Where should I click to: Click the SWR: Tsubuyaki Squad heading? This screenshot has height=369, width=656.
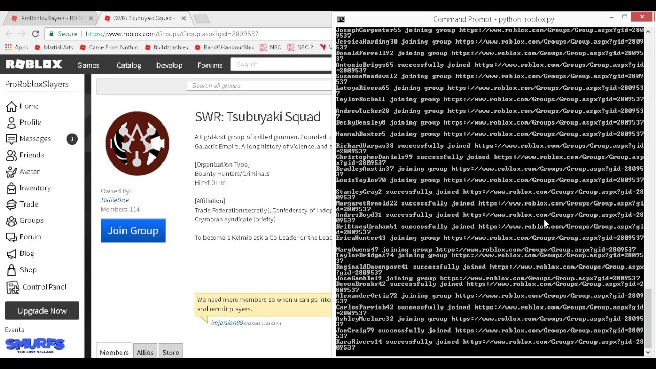pyautogui.click(x=257, y=117)
